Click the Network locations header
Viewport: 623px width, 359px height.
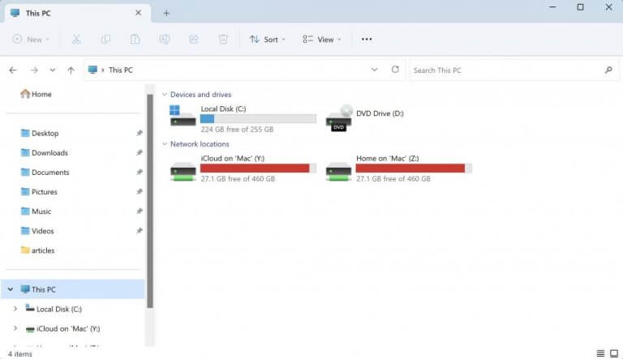click(200, 143)
